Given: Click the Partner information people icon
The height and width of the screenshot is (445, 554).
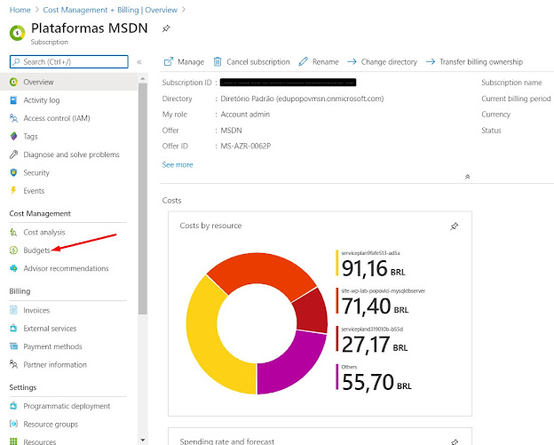Looking at the screenshot, I should [13, 364].
